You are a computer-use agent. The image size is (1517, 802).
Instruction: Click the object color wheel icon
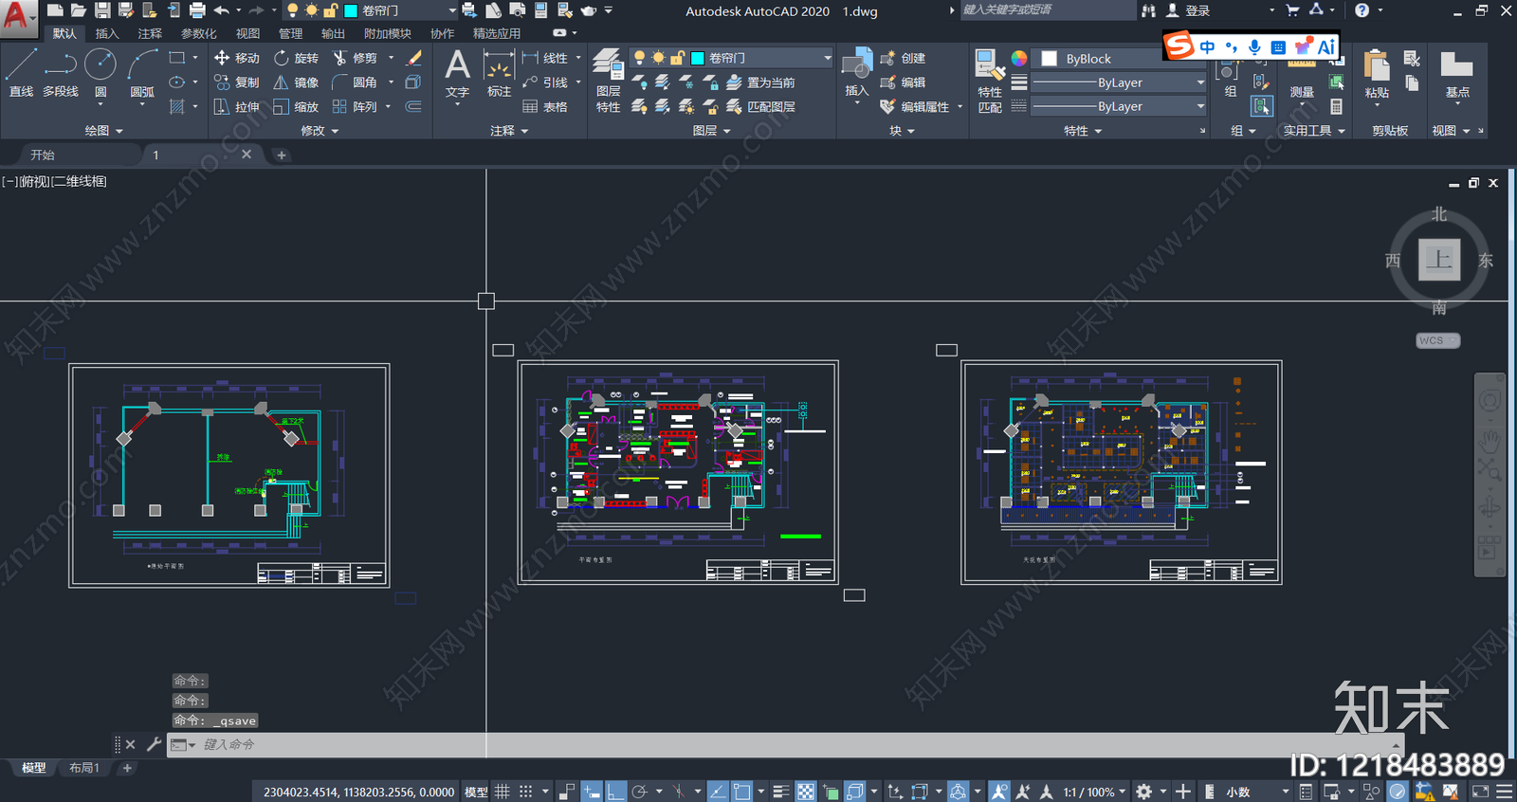tap(1019, 58)
